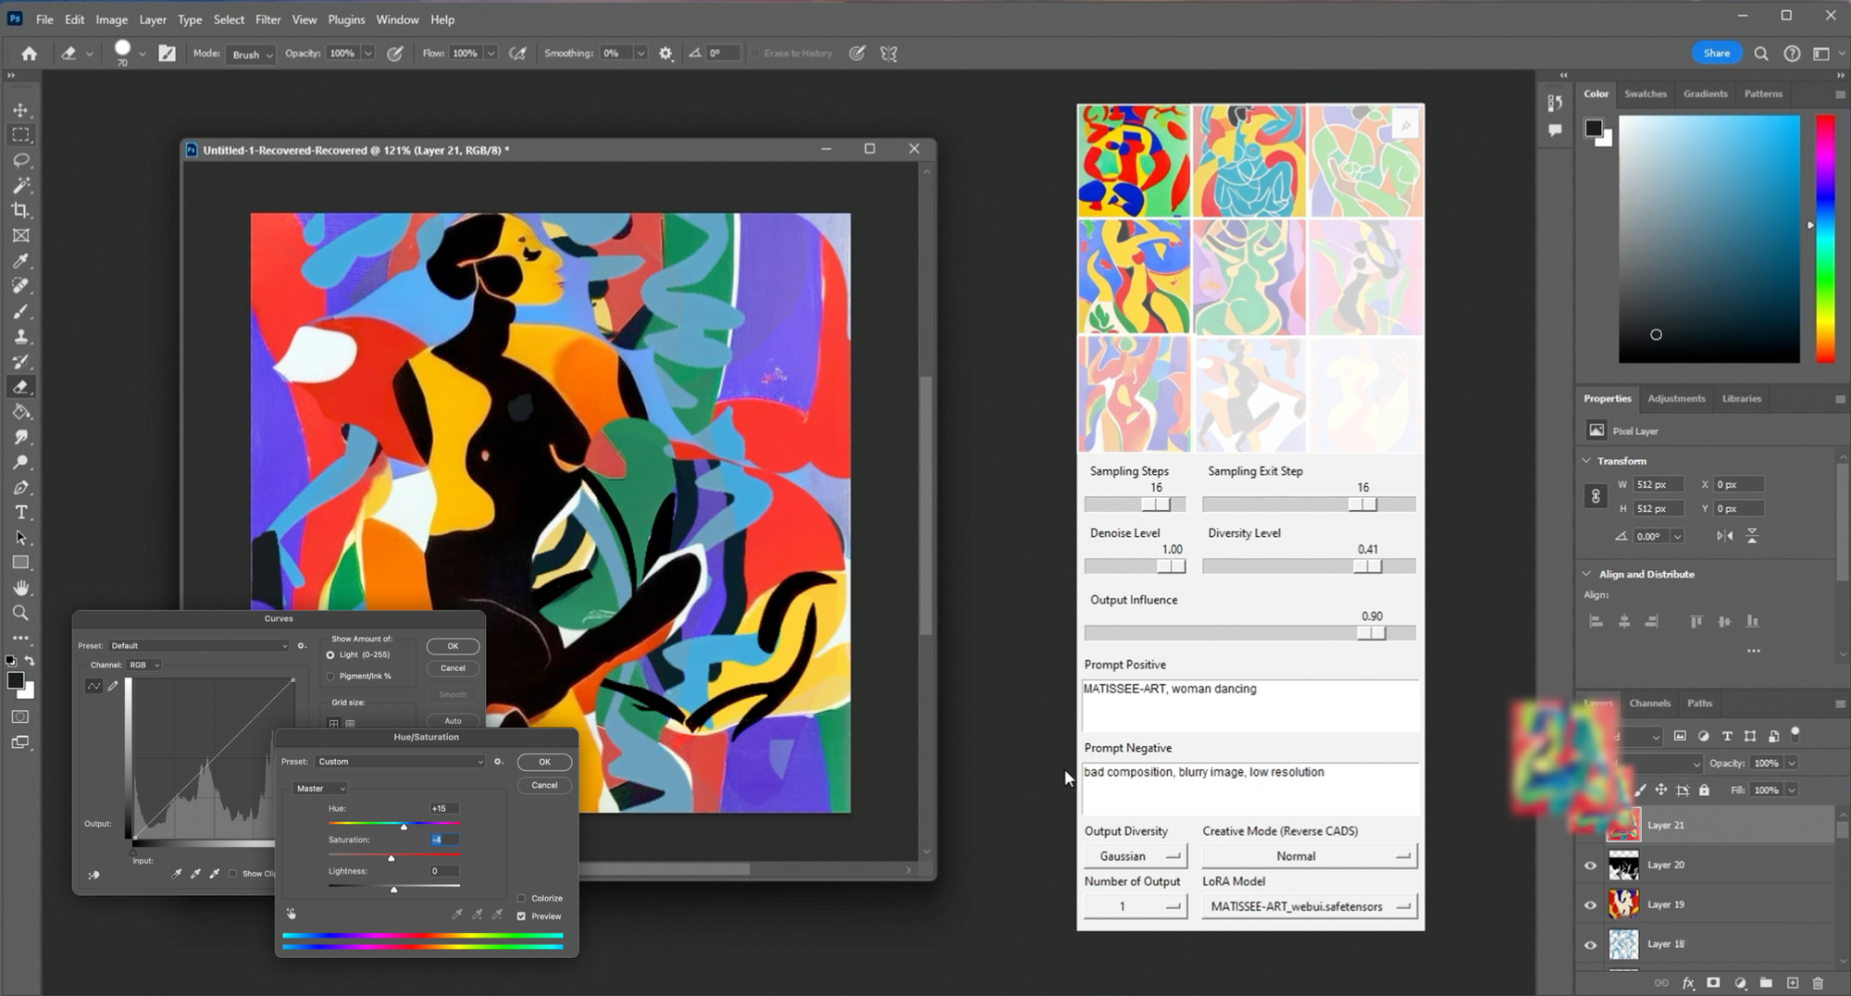1851x996 pixels.
Task: Select Pigment/Ink % radio option
Action: tap(330, 677)
